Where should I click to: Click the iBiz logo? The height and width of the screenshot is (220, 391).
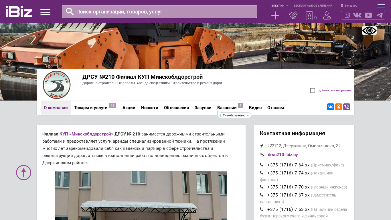coord(19,12)
